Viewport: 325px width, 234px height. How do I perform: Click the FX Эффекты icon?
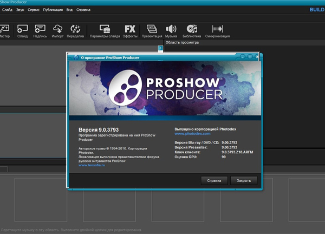pyautogui.click(x=130, y=30)
